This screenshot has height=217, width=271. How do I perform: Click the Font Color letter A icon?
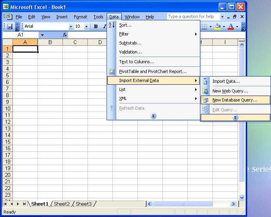[x=231, y=27]
